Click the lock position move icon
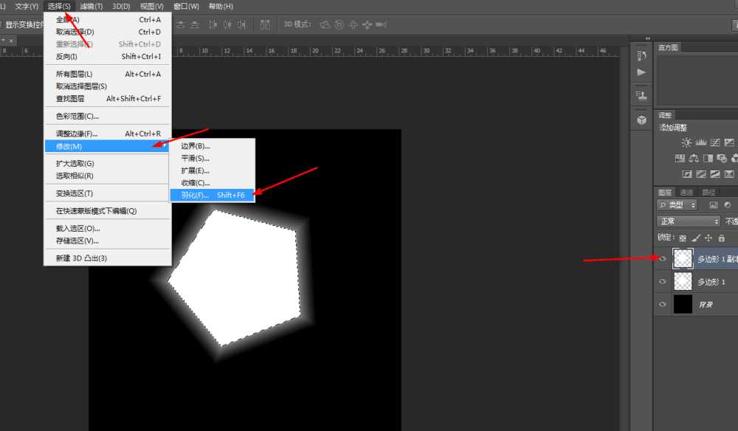 [708, 238]
